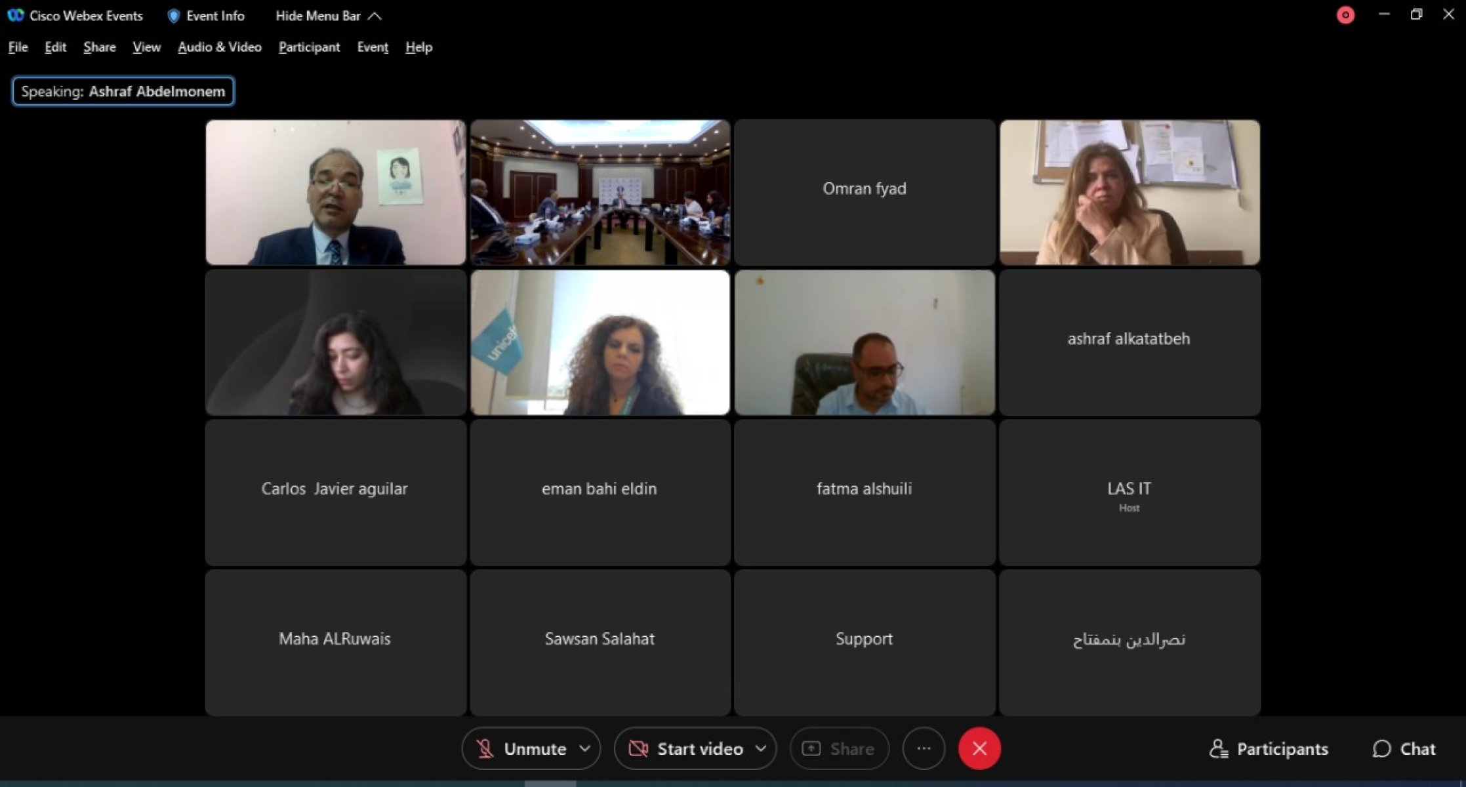Open the Event Info shield icon
This screenshot has height=787, width=1466.
[x=174, y=16]
